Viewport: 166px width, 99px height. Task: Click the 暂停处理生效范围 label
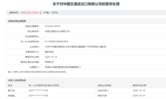[30, 62]
